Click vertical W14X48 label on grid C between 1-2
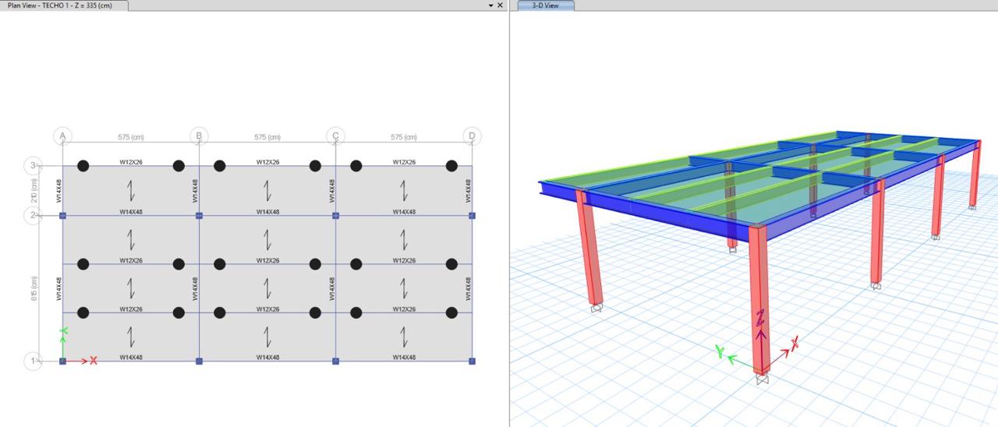 click(x=332, y=288)
